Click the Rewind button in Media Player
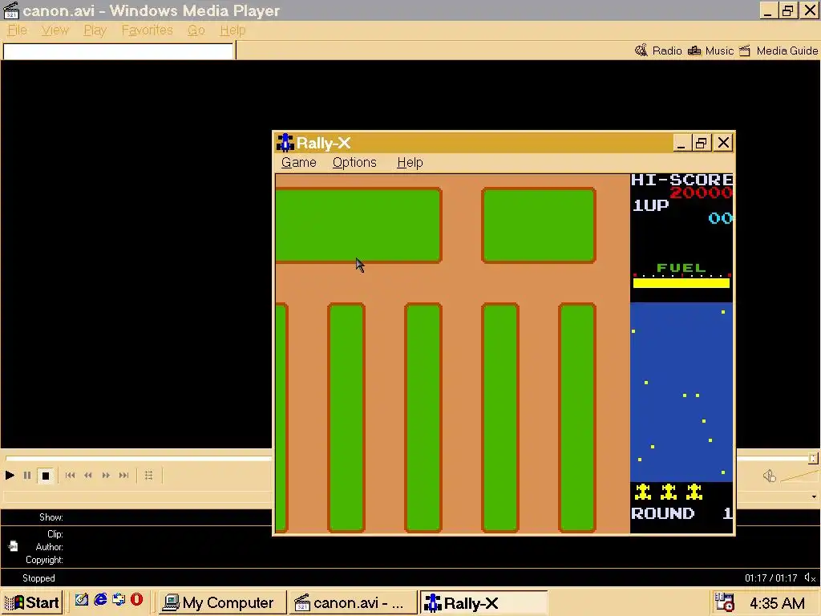Viewport: 821px width, 616px height. (88, 476)
